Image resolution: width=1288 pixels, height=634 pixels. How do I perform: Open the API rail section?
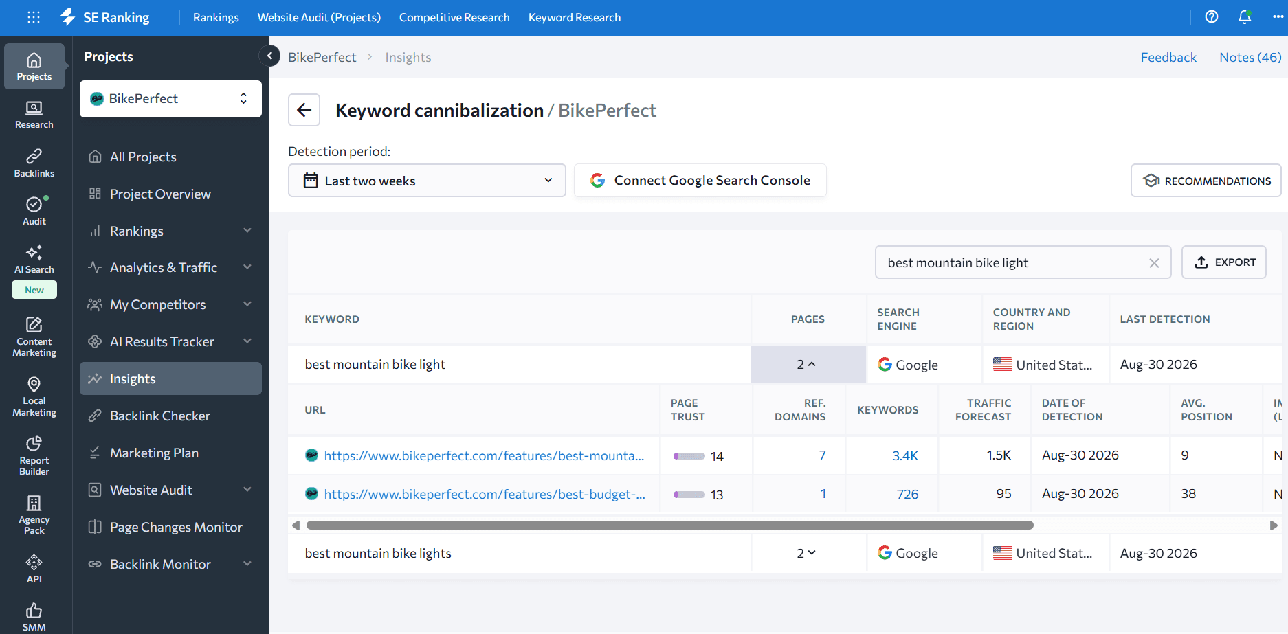pos(34,569)
